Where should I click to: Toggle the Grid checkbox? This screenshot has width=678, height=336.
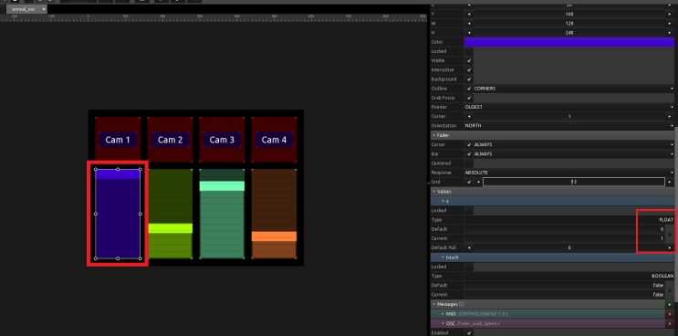tap(469, 182)
